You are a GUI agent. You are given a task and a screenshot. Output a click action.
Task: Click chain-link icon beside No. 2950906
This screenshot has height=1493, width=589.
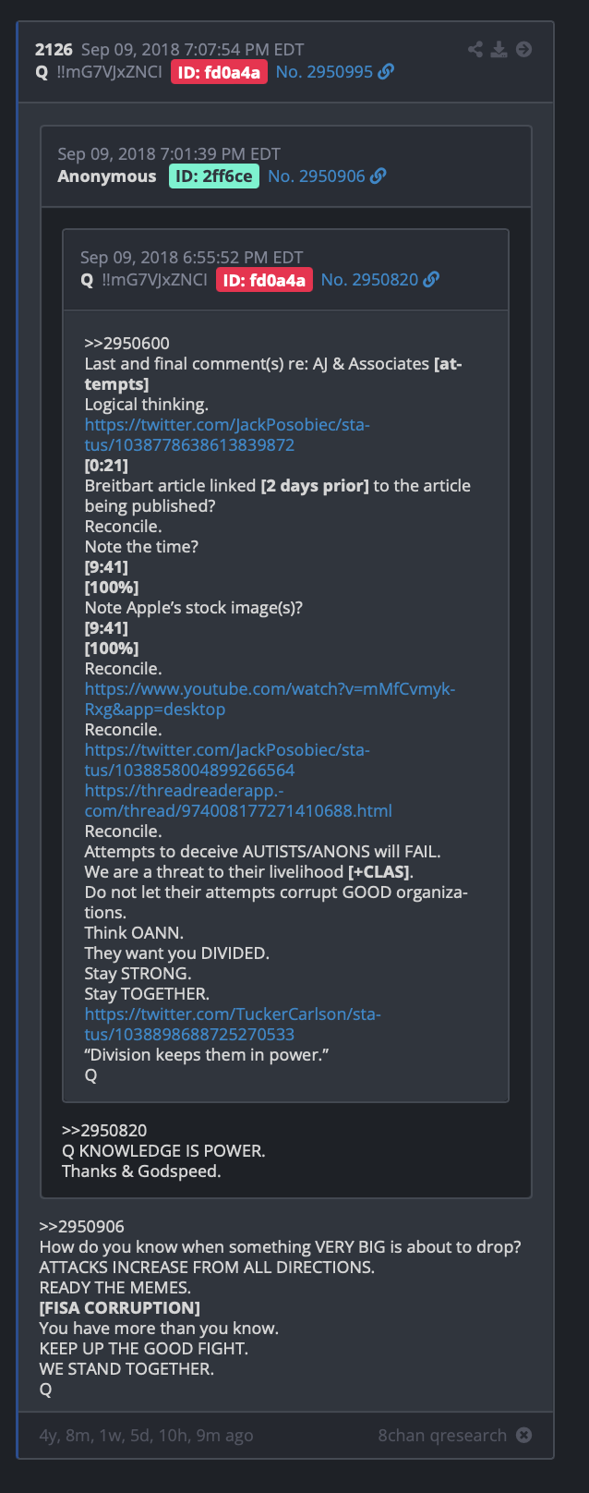[378, 176]
